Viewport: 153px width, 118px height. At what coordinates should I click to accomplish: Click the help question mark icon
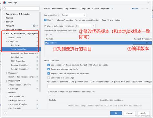click(5, 113)
